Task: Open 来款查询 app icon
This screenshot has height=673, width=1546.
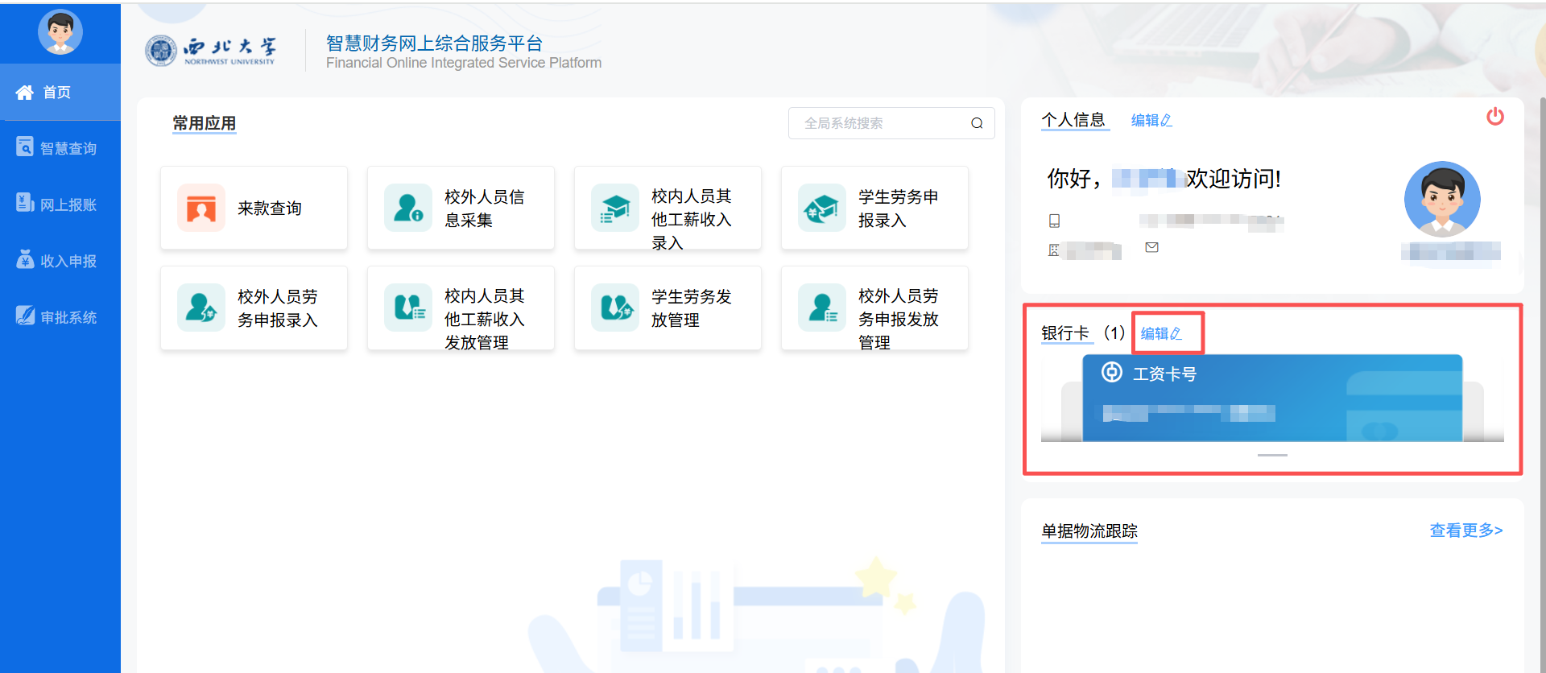Action: (x=201, y=209)
